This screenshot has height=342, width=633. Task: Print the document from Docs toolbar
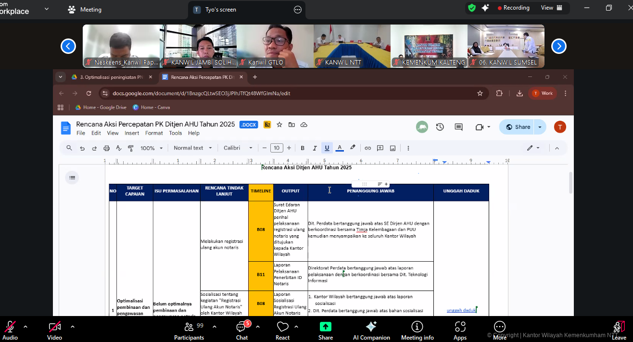(x=107, y=148)
